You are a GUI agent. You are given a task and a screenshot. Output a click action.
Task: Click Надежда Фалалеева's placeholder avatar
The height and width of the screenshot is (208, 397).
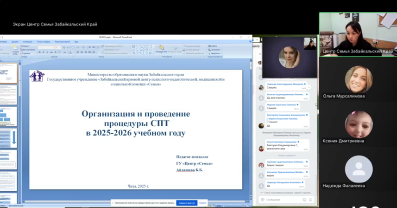click(x=359, y=168)
